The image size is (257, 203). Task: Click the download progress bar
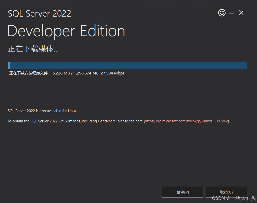click(x=127, y=65)
